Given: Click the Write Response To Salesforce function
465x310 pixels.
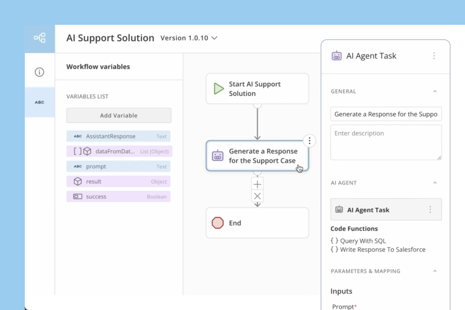Looking at the screenshot, I should (378, 250).
